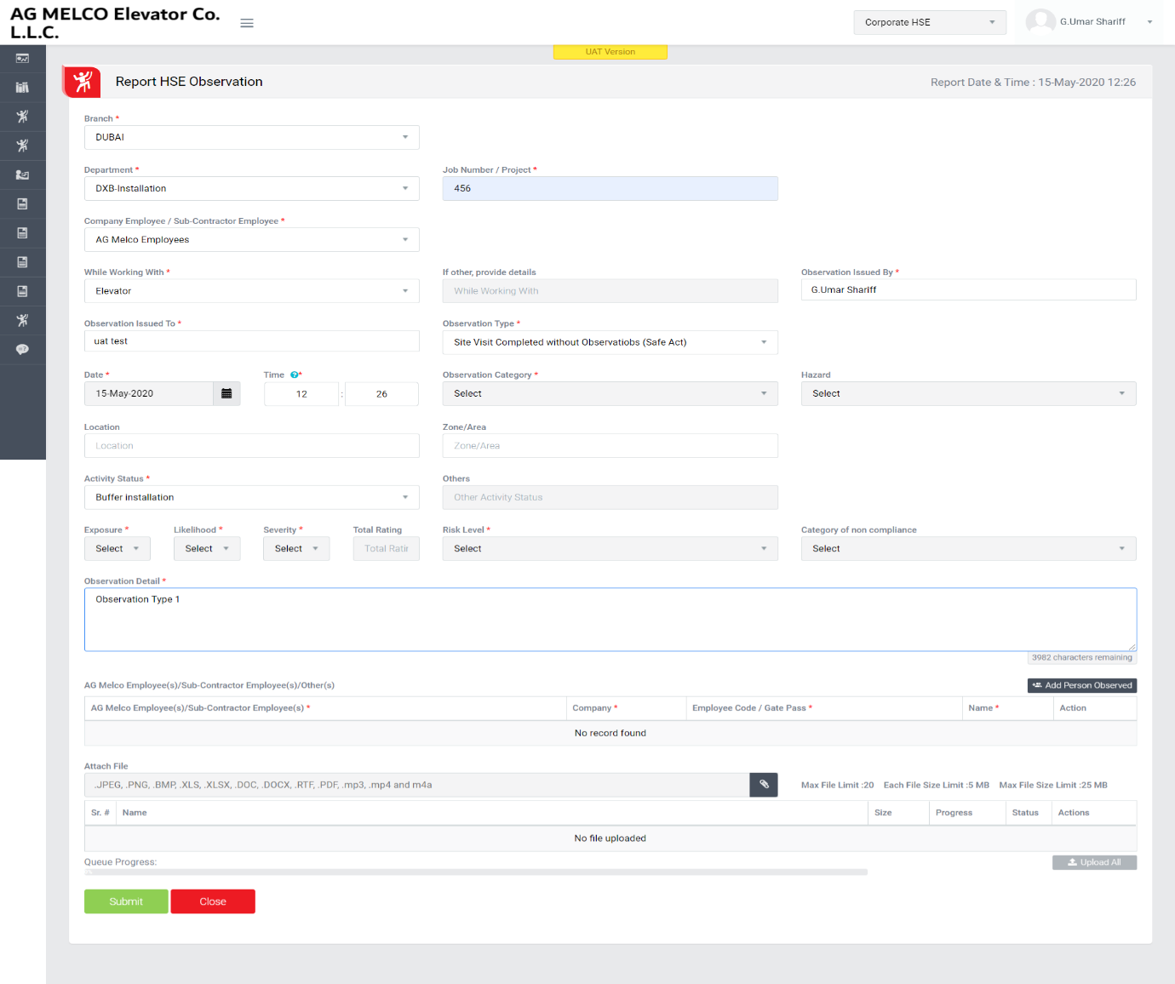Open the library books sidebar icon
The height and width of the screenshot is (984, 1175).
click(x=22, y=88)
